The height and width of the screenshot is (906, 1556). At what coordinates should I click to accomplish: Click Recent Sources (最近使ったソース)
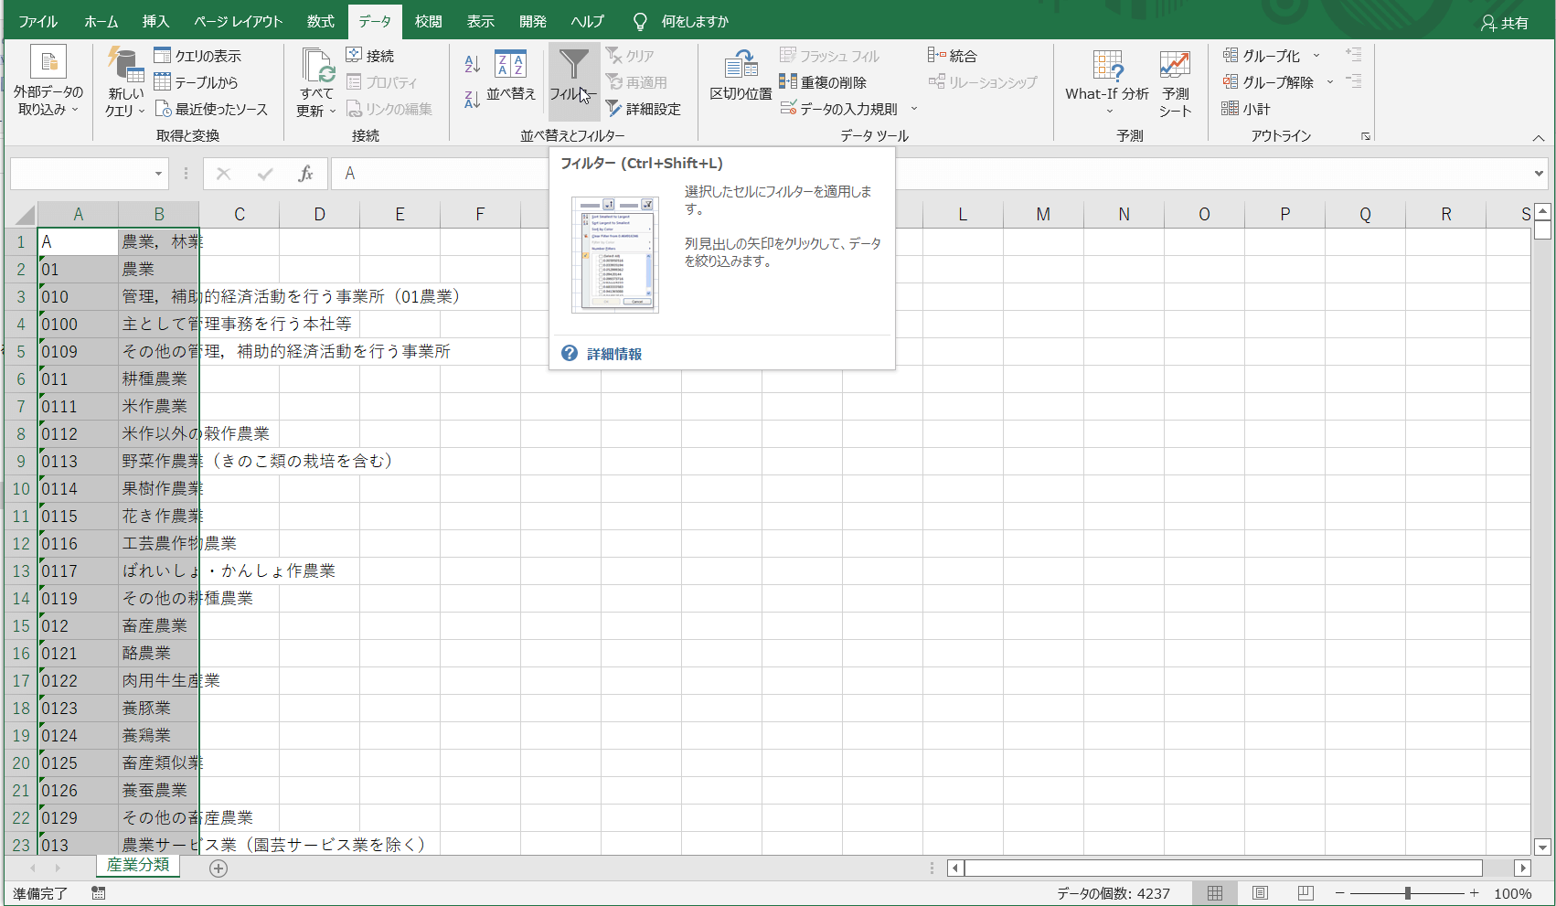click(x=211, y=109)
